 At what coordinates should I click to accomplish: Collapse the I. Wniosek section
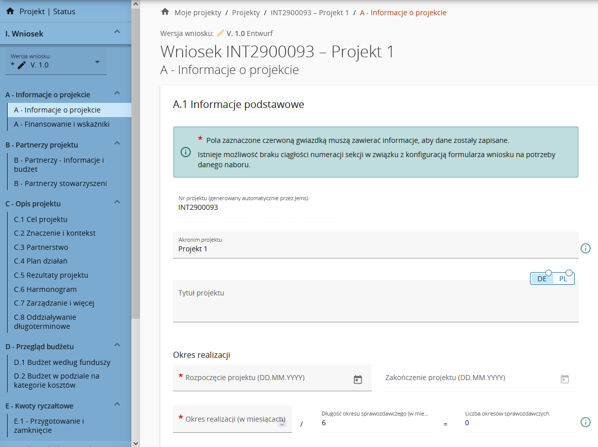tap(117, 32)
